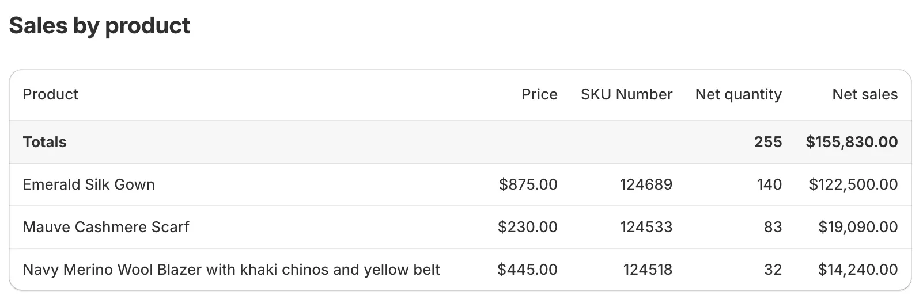Click SKU number 124518
Viewport: 923px width, 300px height.
647,270
